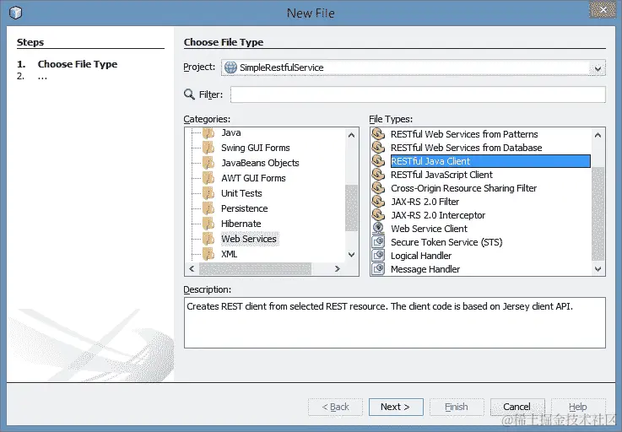Viewport: 622px width, 432px height.
Task: Click the AWT GUI Forms folder icon
Action: pyautogui.click(x=208, y=178)
